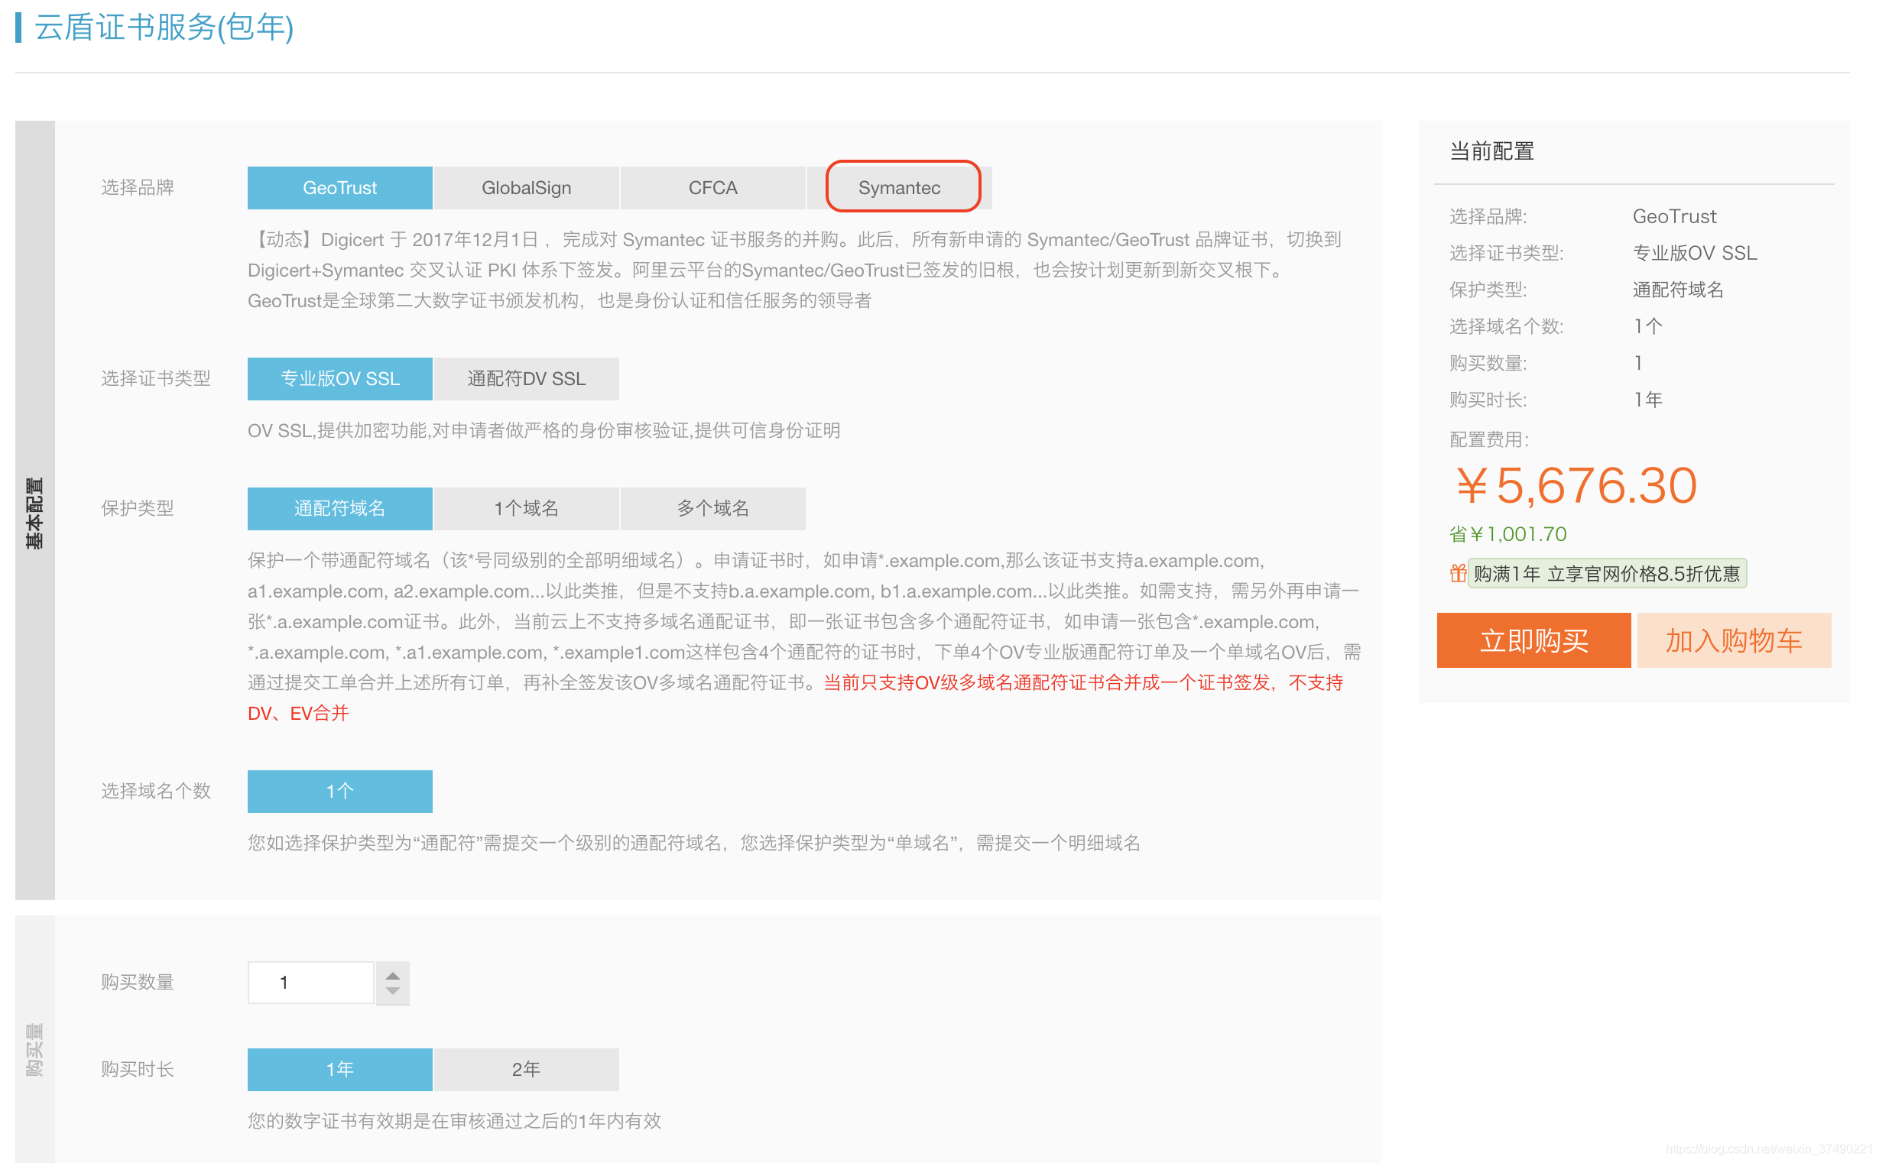Select 1年 purchase duration
Screen dimensions: 1879x1163
(x=339, y=1069)
